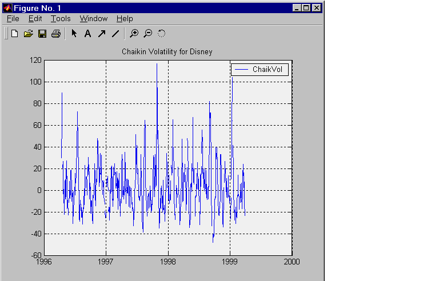The image size is (423, 281).
Task: Open a file with the folder icon
Action: (29, 34)
